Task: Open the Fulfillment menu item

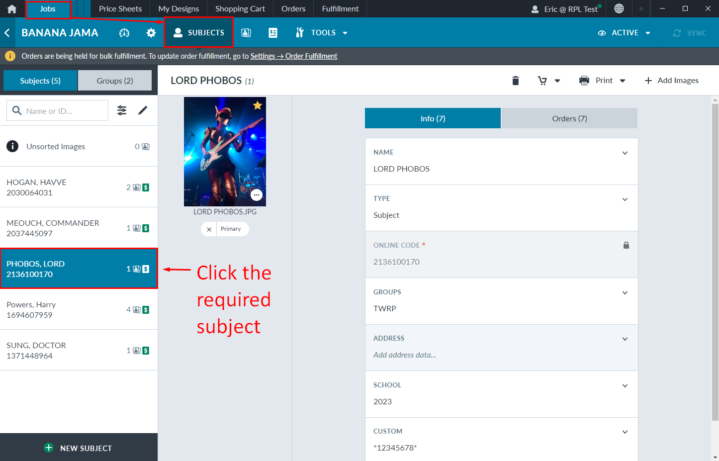Action: pos(340,8)
